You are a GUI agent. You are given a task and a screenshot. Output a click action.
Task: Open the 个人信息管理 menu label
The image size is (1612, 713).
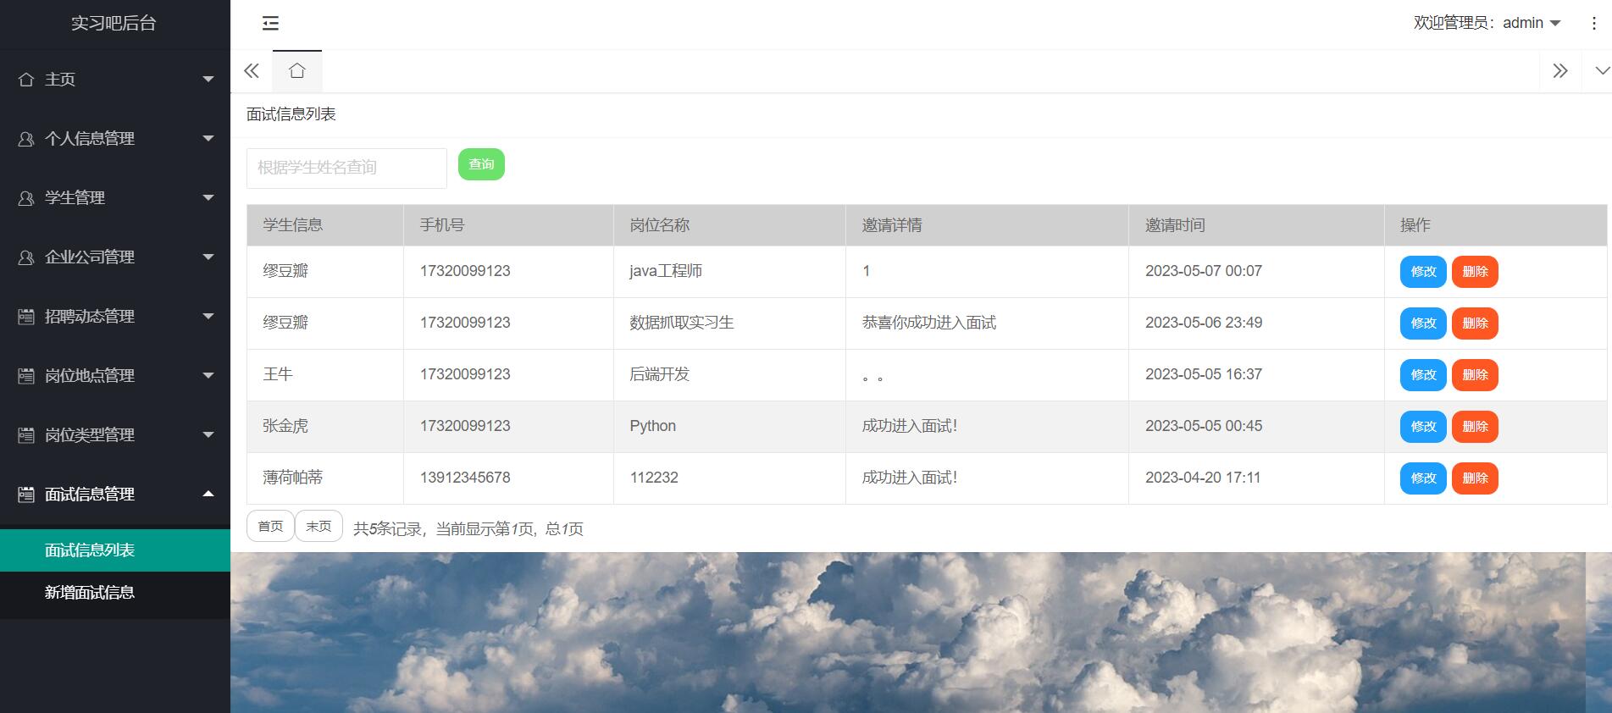[x=90, y=138]
